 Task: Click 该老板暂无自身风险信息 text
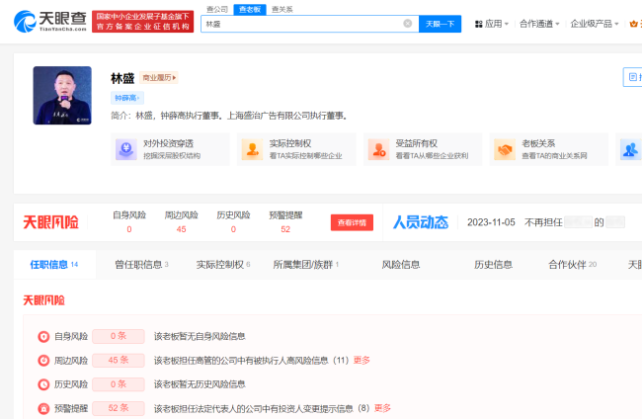(x=200, y=337)
